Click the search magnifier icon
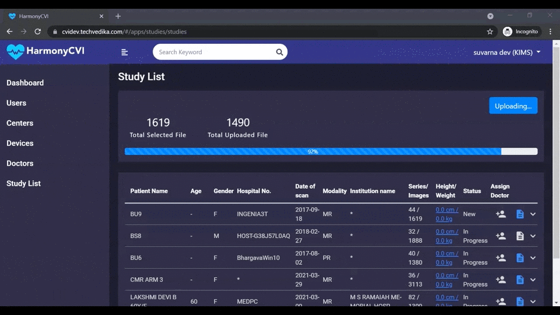The height and width of the screenshot is (315, 560). (279, 52)
